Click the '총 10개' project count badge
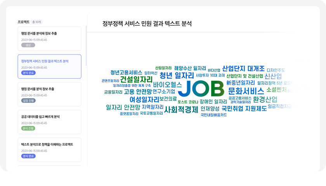 (x=37, y=22)
